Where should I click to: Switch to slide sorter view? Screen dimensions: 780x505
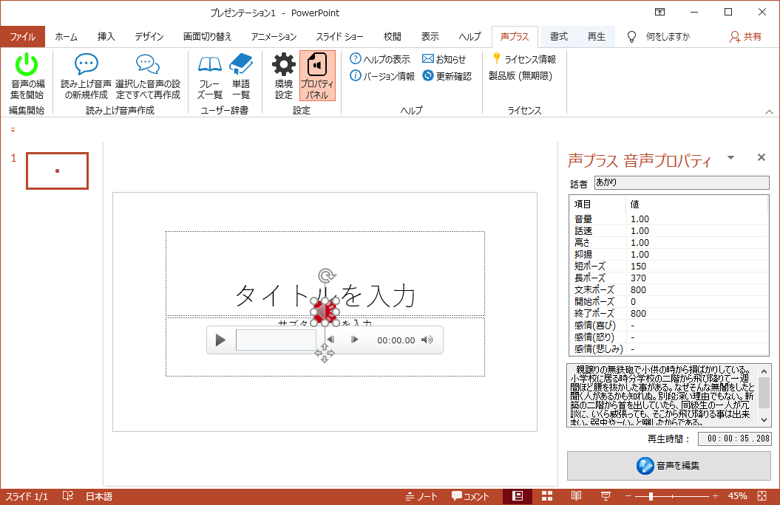pyautogui.click(x=547, y=496)
